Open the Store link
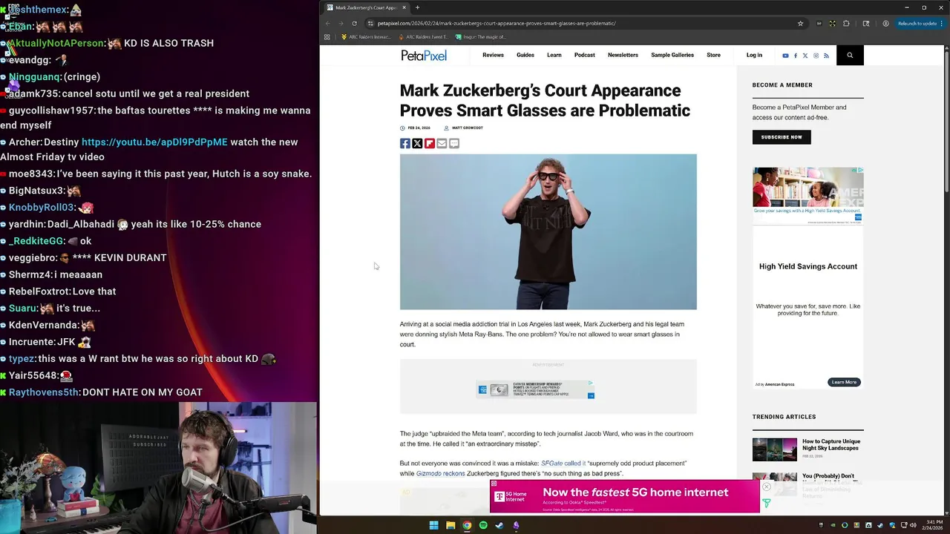This screenshot has height=534, width=950. pyautogui.click(x=713, y=55)
